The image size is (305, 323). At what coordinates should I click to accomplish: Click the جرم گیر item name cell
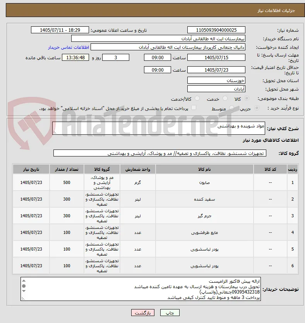[204, 216]
